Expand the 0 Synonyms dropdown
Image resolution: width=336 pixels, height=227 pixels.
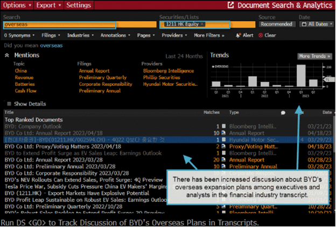point(19,35)
